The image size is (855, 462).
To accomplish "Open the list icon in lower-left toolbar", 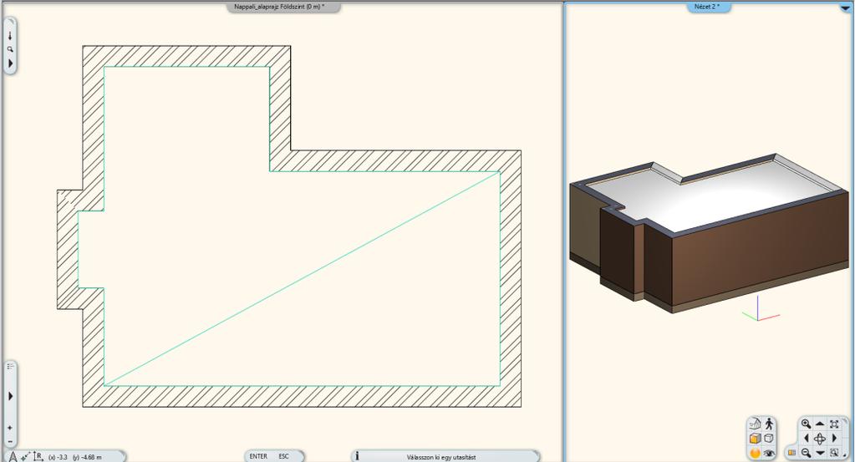I will pyautogui.click(x=10, y=367).
